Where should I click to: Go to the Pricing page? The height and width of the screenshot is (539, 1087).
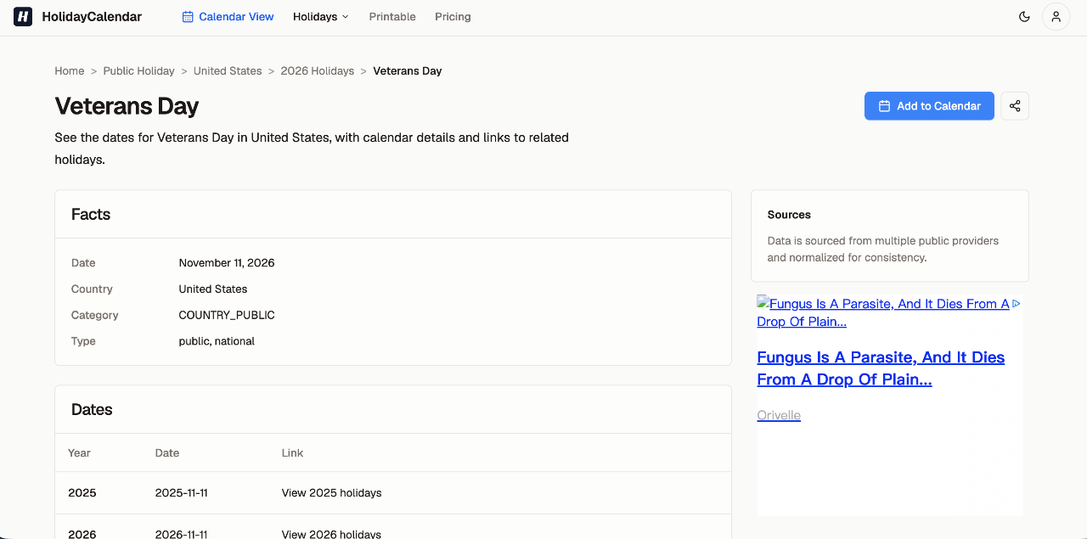[453, 17]
